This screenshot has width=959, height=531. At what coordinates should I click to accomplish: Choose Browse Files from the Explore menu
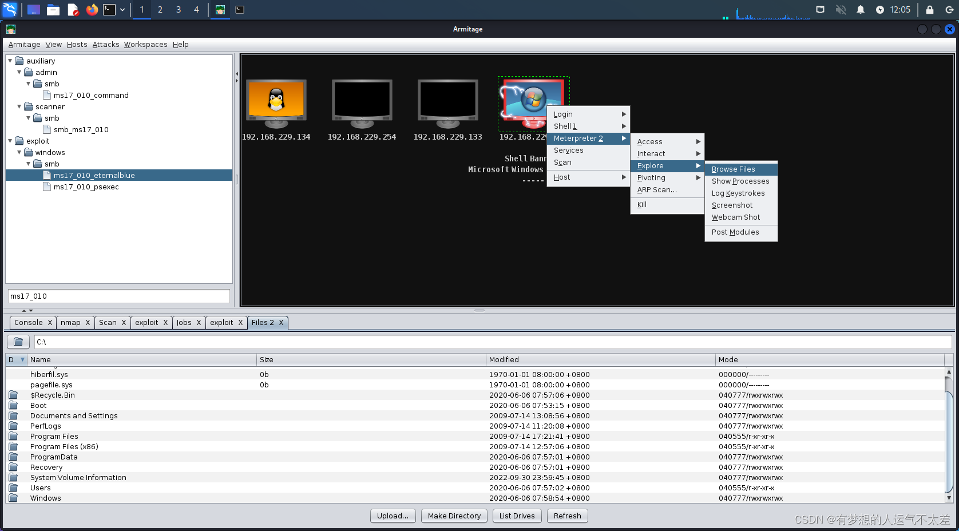pos(741,169)
